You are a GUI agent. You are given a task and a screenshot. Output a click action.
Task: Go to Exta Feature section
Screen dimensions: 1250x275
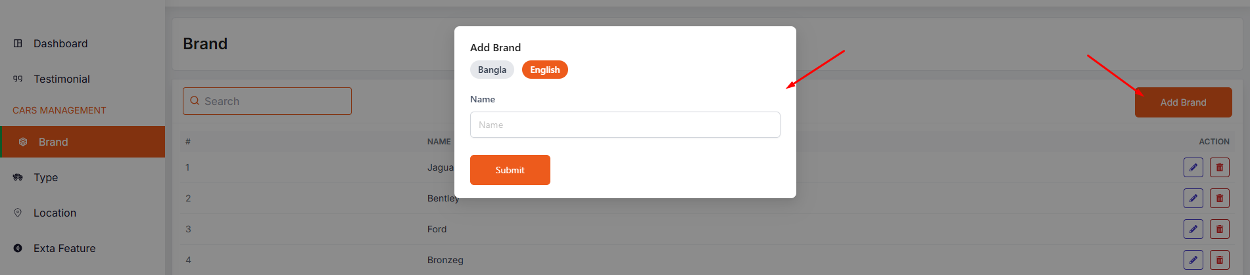pyautogui.click(x=64, y=248)
